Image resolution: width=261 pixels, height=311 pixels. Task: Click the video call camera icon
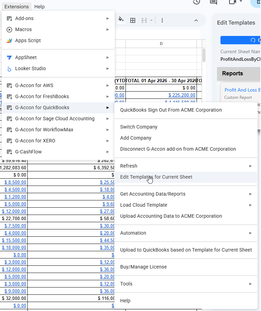(232, 2)
